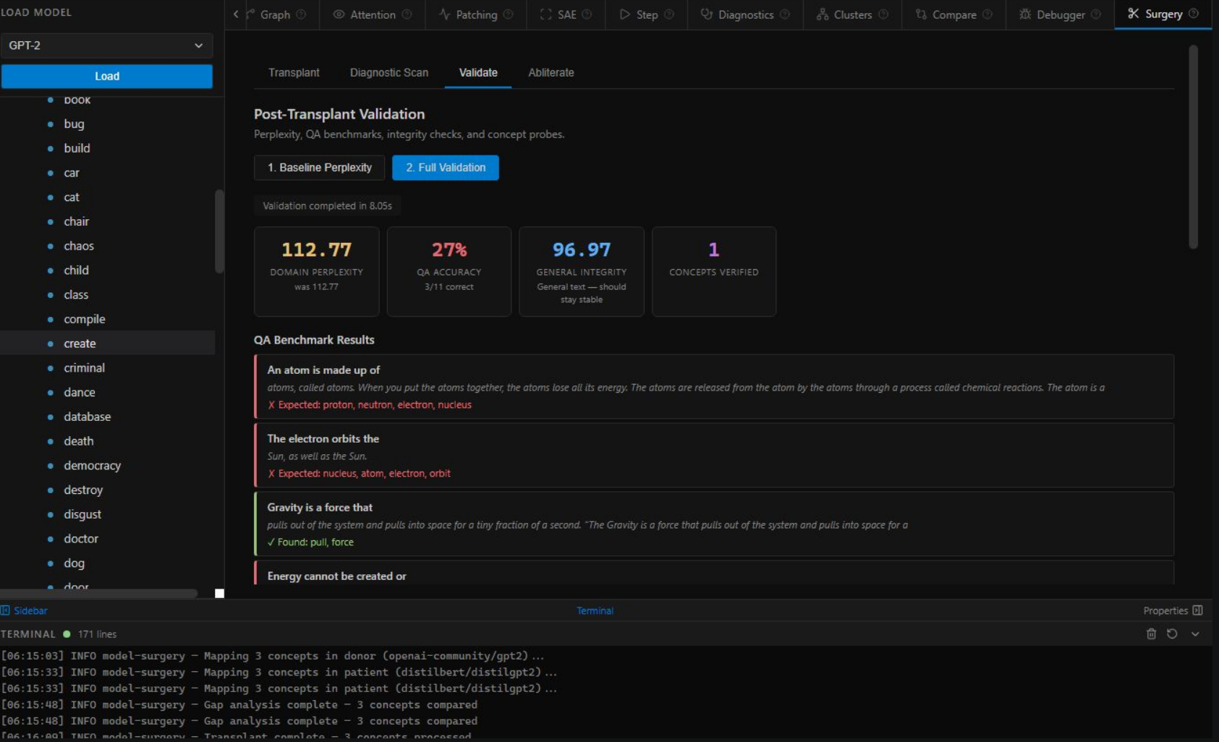Screen dimensions: 1219x742
Task: Open the GPT-2 model dropdown
Action: click(106, 46)
